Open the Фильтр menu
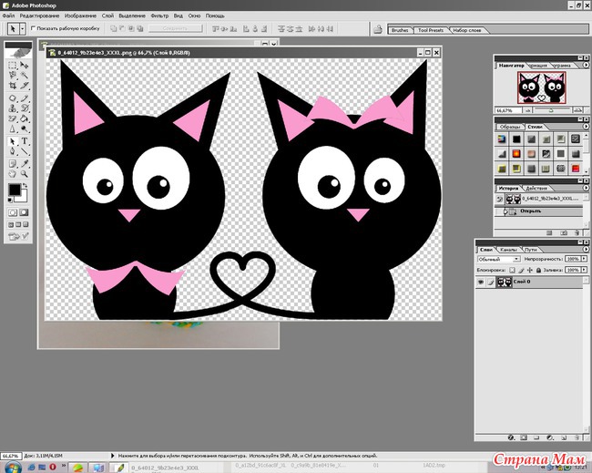This screenshot has height=473, width=592. 158,16
